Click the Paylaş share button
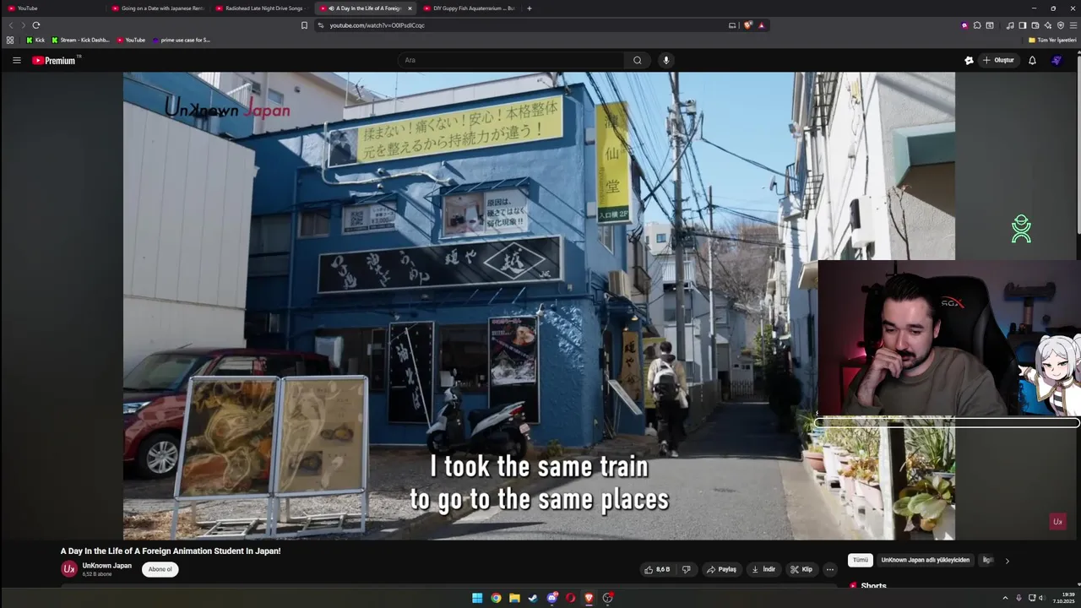The image size is (1081, 608). click(x=721, y=569)
